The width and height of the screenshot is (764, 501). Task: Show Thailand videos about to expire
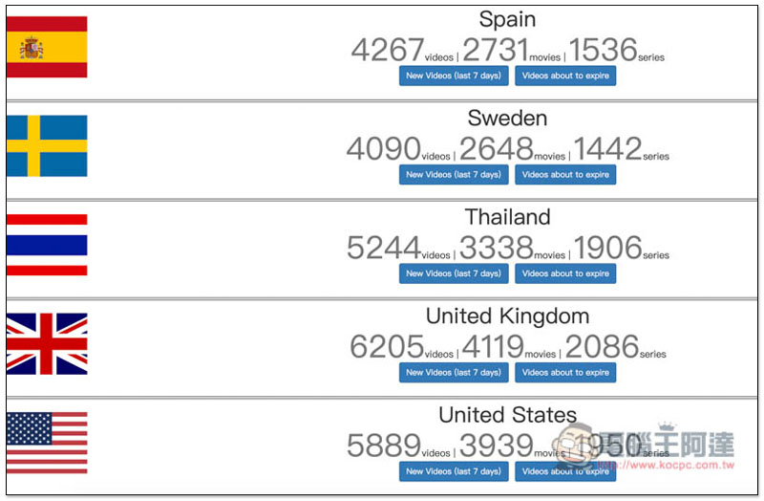pos(565,273)
